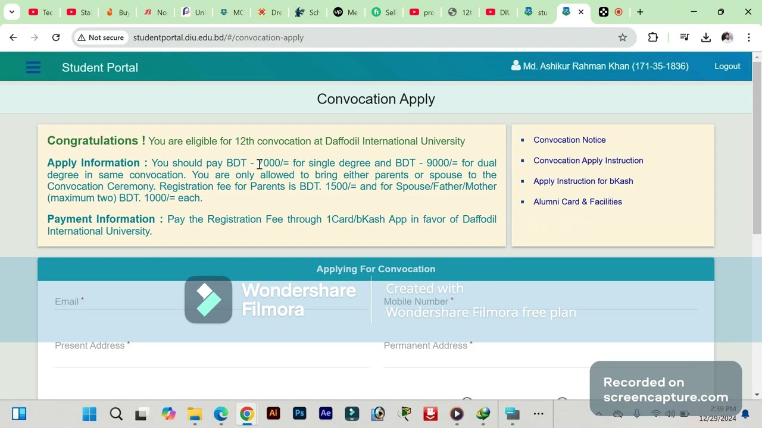The height and width of the screenshot is (428, 762).
Task: Open Copilot from taskbar
Action: click(168, 414)
